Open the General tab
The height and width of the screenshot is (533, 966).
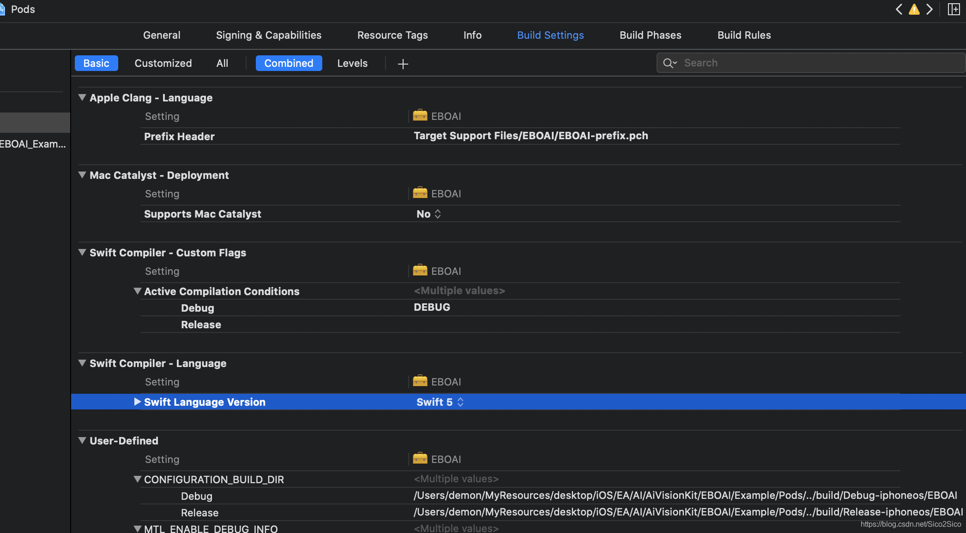[x=162, y=35]
